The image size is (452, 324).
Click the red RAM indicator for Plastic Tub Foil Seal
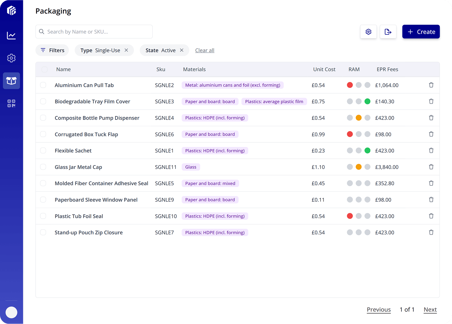click(x=350, y=216)
